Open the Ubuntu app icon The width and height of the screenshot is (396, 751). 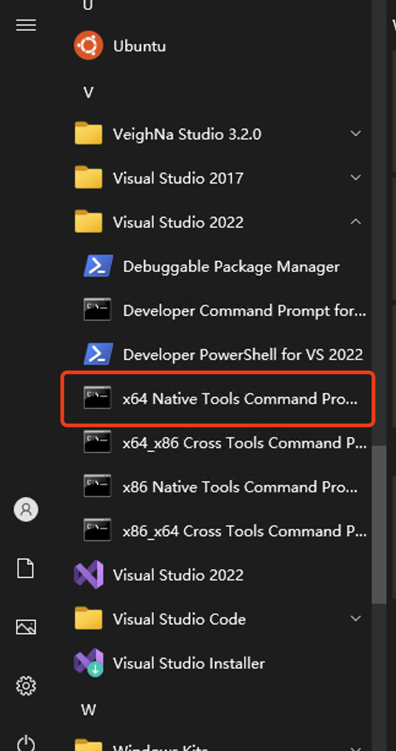pyautogui.click(x=88, y=46)
